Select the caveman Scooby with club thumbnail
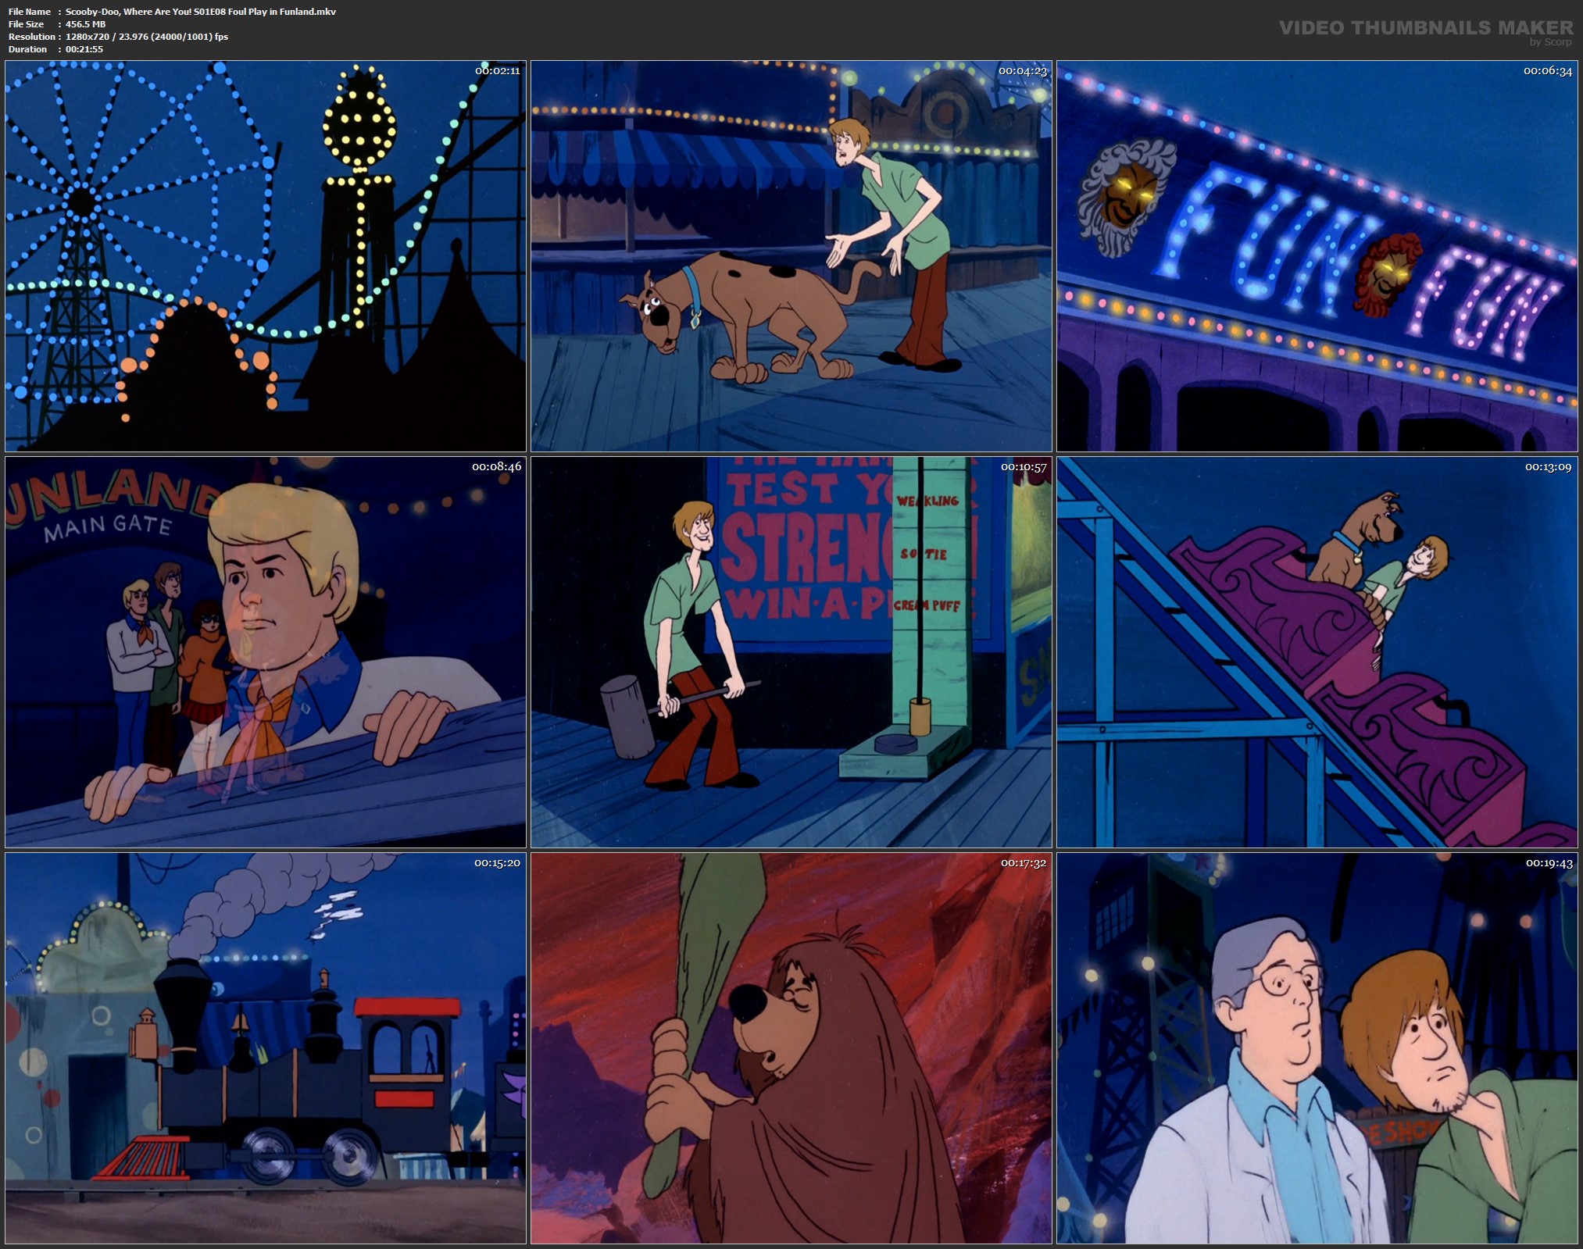Screen dimensions: 1583x1249 (x=791, y=1048)
